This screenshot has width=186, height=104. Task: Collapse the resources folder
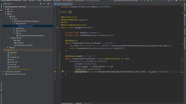tap(10, 38)
